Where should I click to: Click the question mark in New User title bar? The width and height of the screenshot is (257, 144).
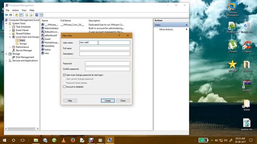point(119,36)
